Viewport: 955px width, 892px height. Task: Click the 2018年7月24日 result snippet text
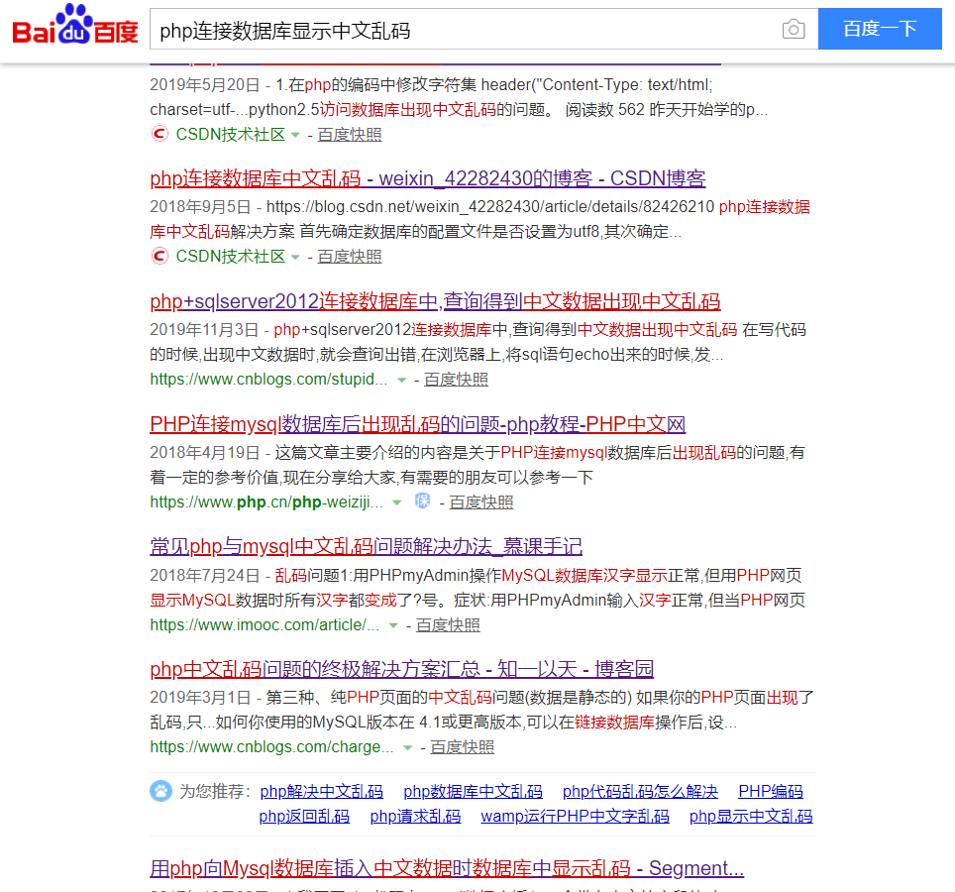(477, 588)
